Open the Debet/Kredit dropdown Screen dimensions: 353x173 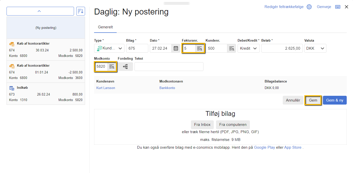click(x=248, y=48)
